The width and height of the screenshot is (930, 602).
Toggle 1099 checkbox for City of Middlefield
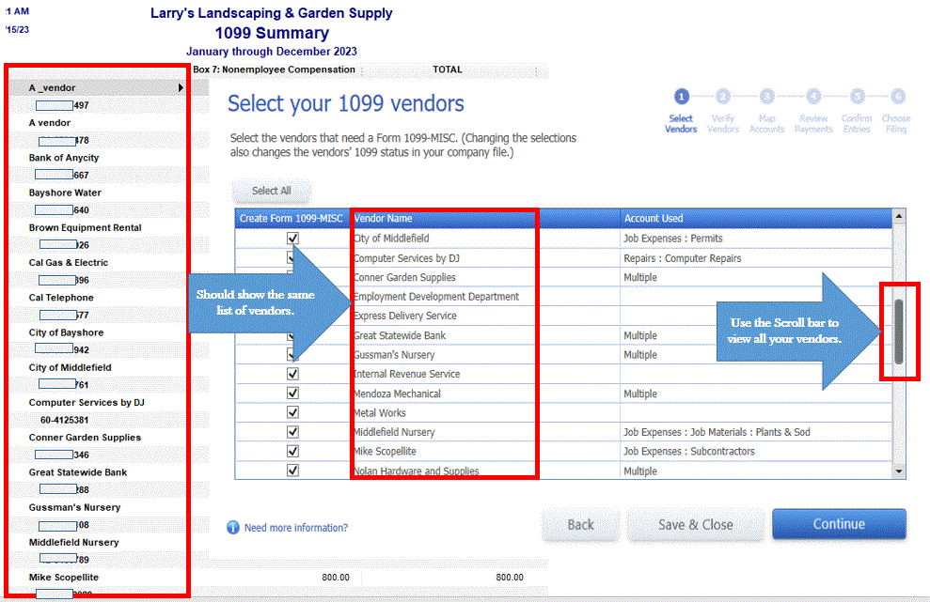click(x=292, y=239)
